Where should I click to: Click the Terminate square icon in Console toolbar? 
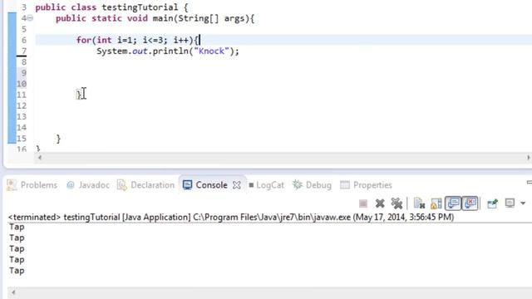point(363,203)
